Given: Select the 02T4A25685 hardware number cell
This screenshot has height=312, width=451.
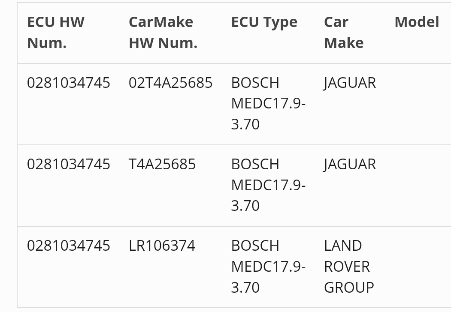Looking at the screenshot, I should point(170,83).
